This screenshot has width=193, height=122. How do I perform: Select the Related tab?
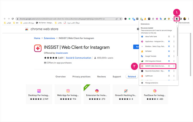pyautogui.click(x=132, y=76)
